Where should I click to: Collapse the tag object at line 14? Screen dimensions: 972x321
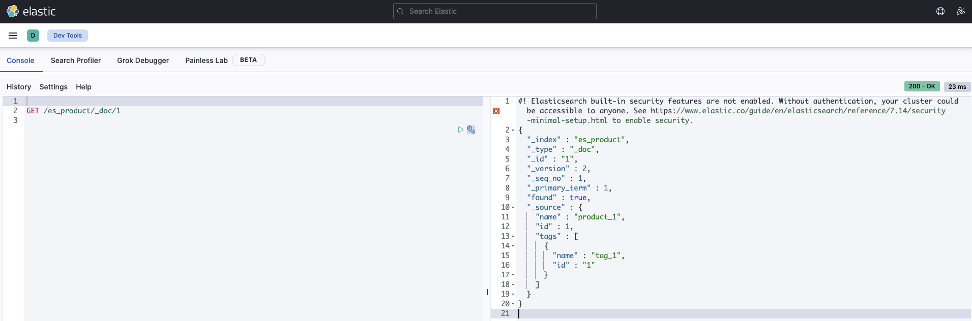[513, 246]
